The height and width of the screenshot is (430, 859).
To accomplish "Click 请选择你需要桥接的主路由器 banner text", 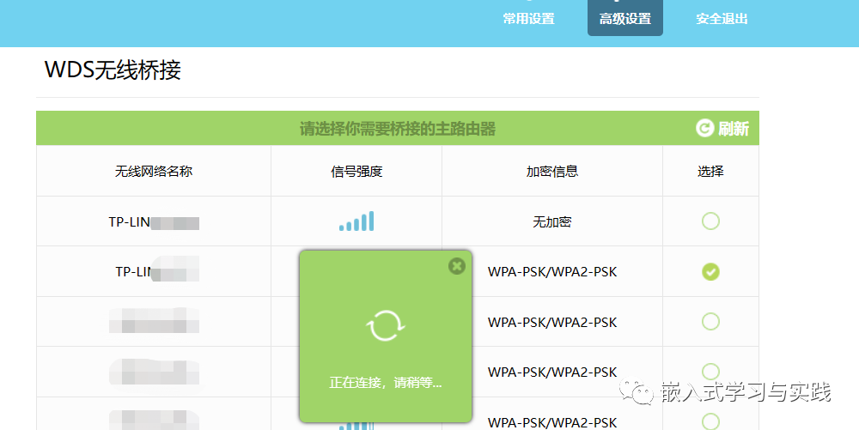I will coord(398,129).
